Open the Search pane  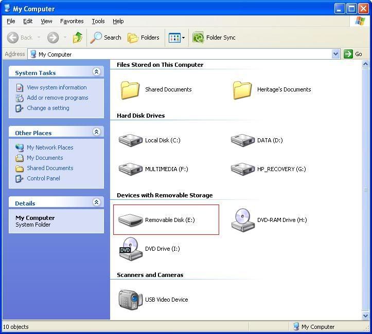[x=106, y=38]
